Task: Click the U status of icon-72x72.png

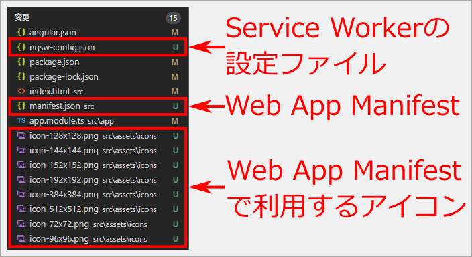Action: (176, 224)
